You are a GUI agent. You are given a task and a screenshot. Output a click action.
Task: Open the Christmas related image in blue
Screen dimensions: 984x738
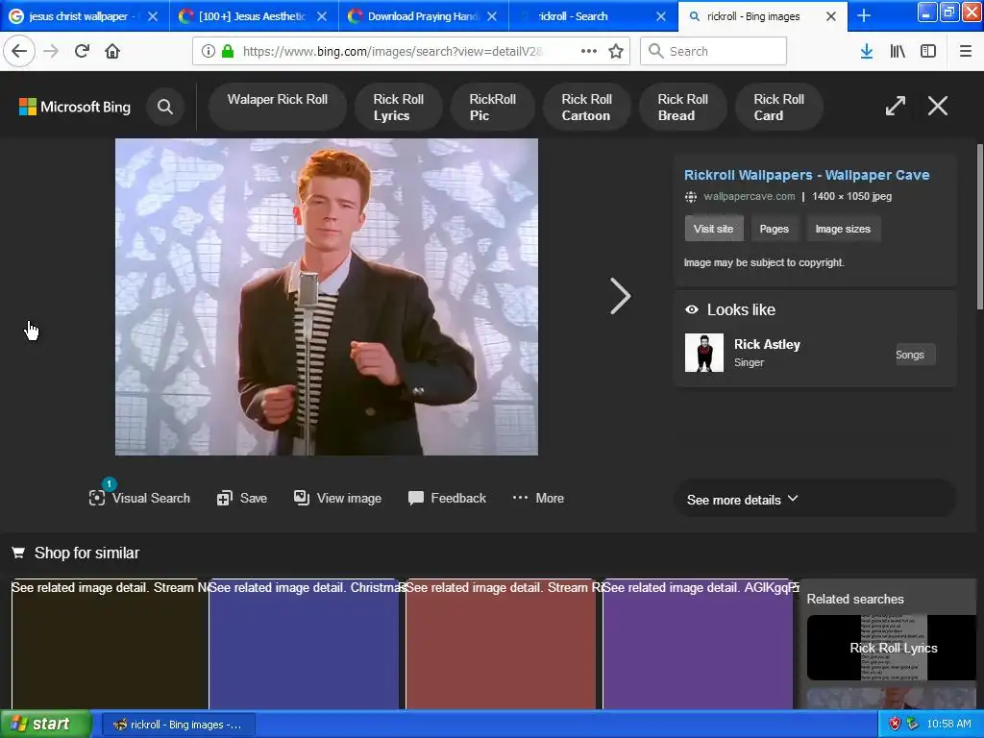click(304, 645)
